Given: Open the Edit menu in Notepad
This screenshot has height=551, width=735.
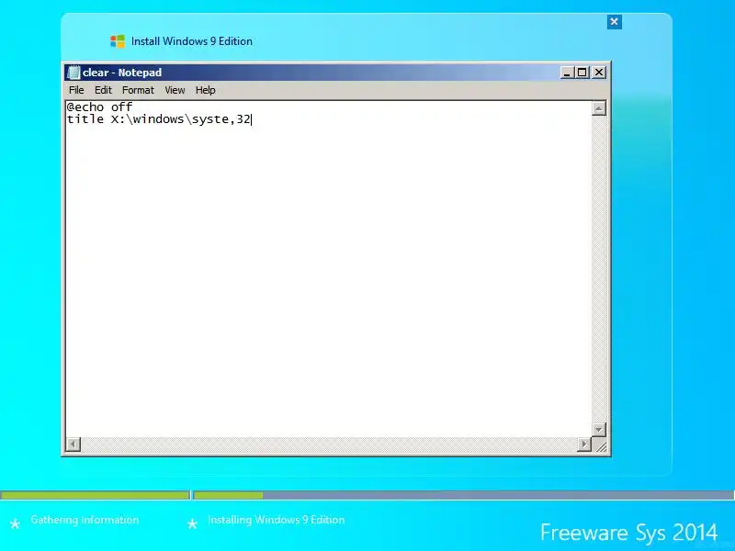Looking at the screenshot, I should coord(103,90).
